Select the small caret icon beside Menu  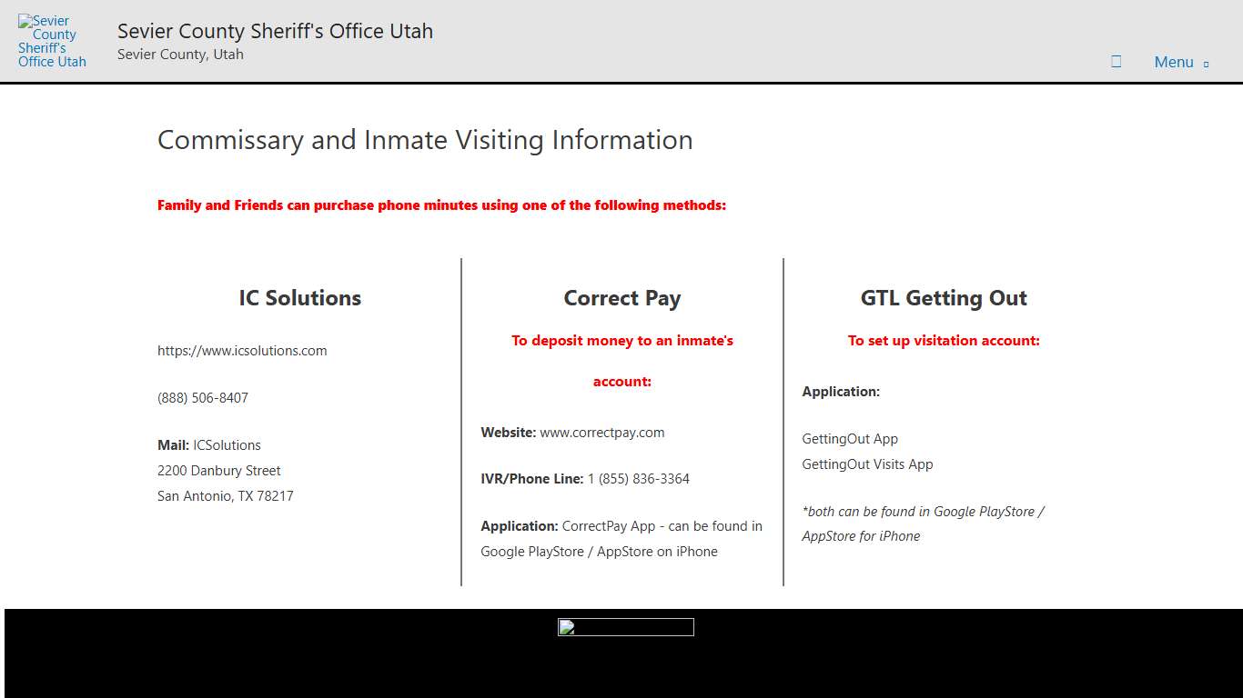1204,65
